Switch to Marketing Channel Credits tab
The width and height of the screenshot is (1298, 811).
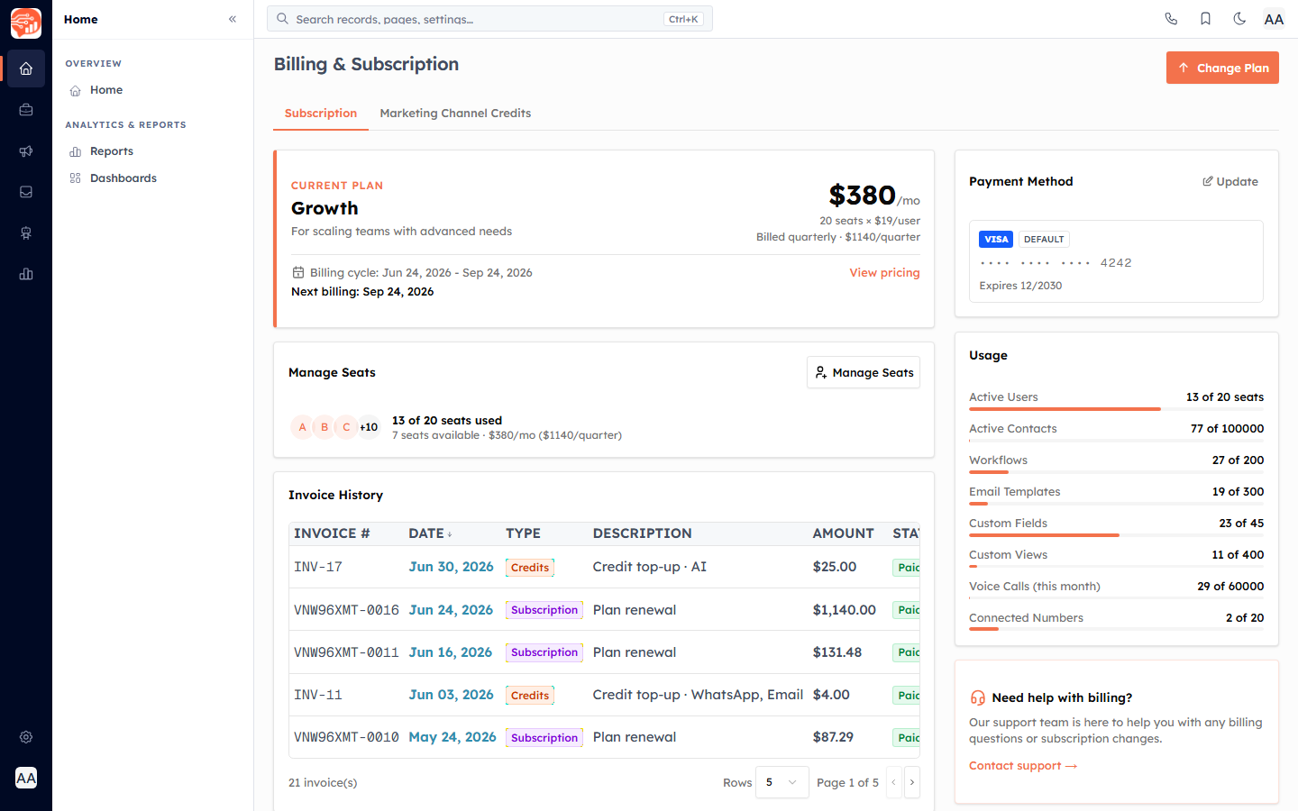455,114
